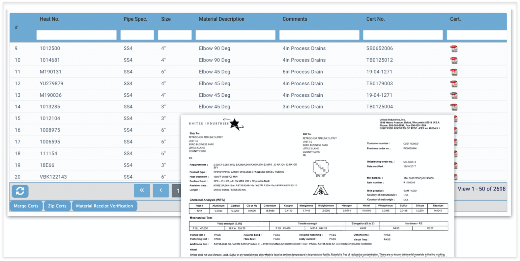Screen dimensions: 520x261
Task: Click cert number SB0652006
Action: (x=379, y=48)
